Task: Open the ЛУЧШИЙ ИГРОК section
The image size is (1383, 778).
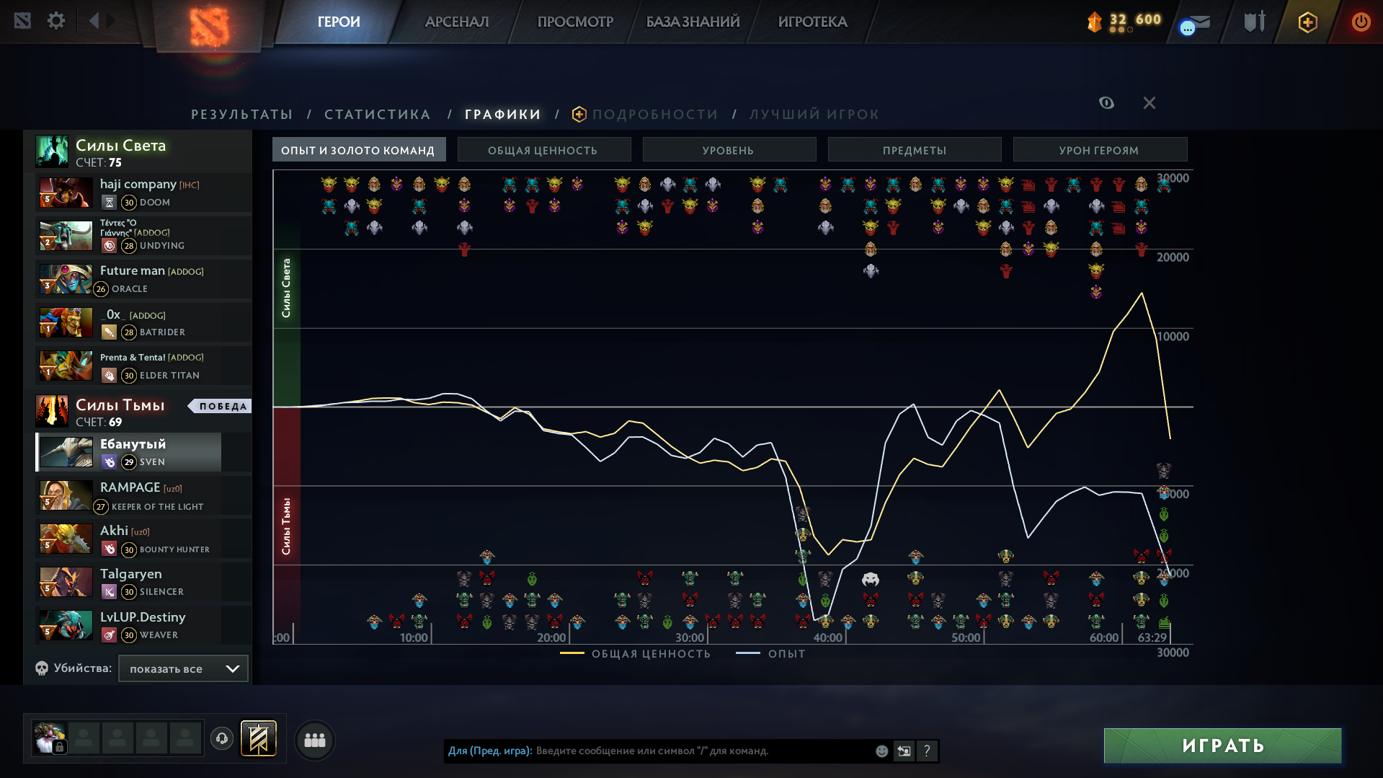Action: click(x=814, y=115)
